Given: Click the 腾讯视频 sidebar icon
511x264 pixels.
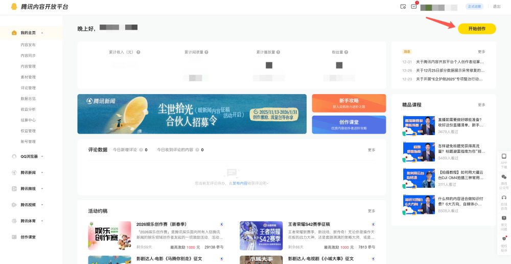Looking at the screenshot, I should [x=14, y=205].
